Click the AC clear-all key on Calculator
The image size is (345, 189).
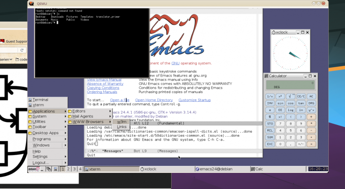click(x=311, y=96)
